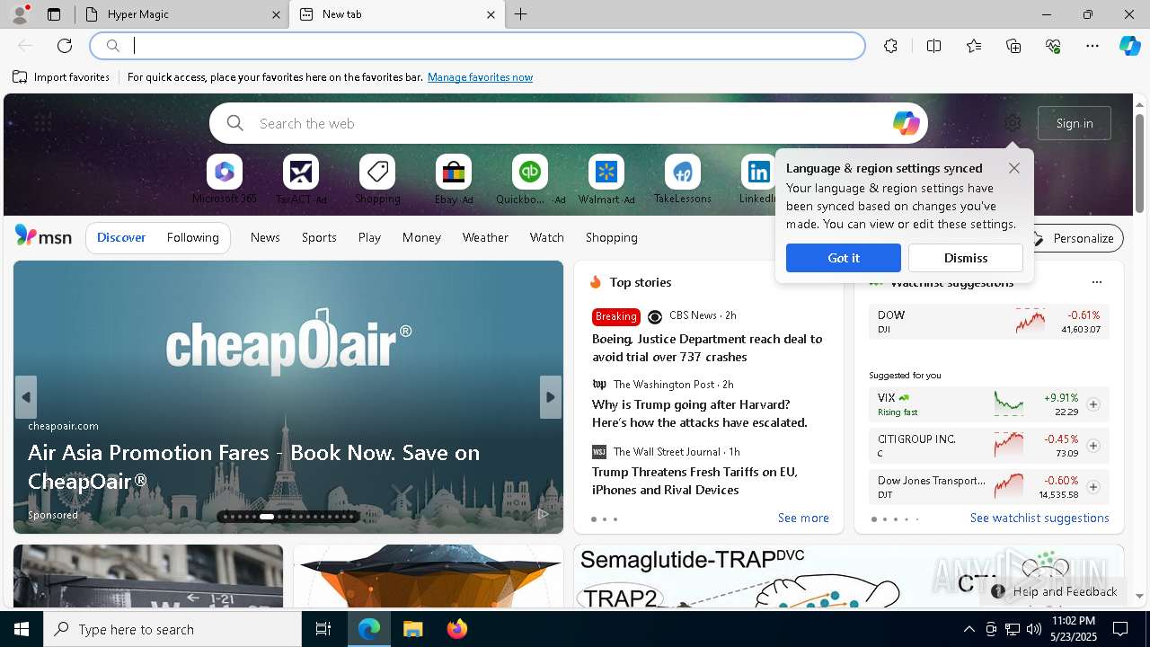Image resolution: width=1150 pixels, height=647 pixels.
Task: Open Browser essentials heart icon
Action: point(1053,46)
